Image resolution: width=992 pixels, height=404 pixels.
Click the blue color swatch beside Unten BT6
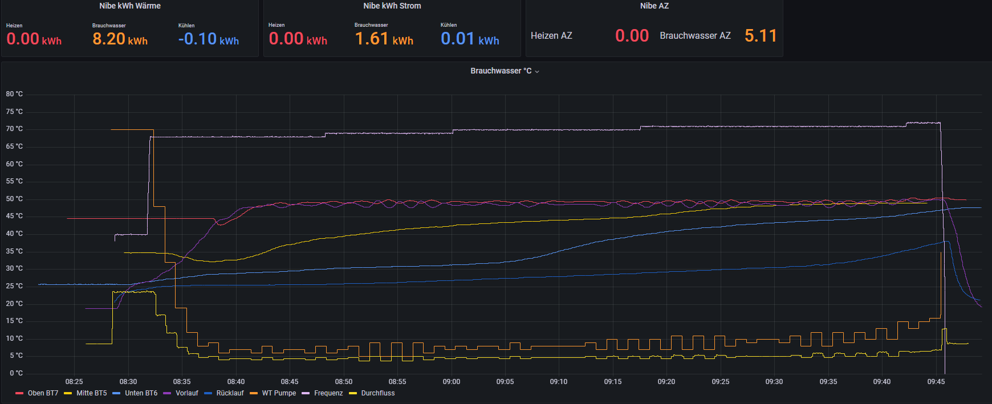click(116, 393)
